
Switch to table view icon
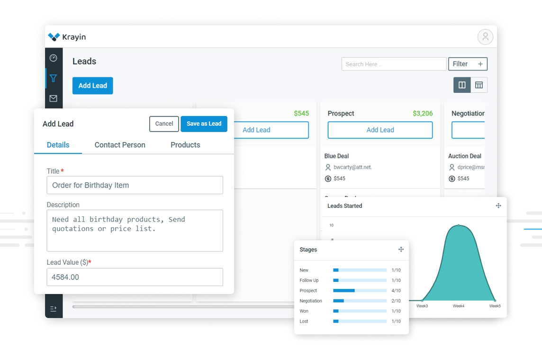pos(479,85)
